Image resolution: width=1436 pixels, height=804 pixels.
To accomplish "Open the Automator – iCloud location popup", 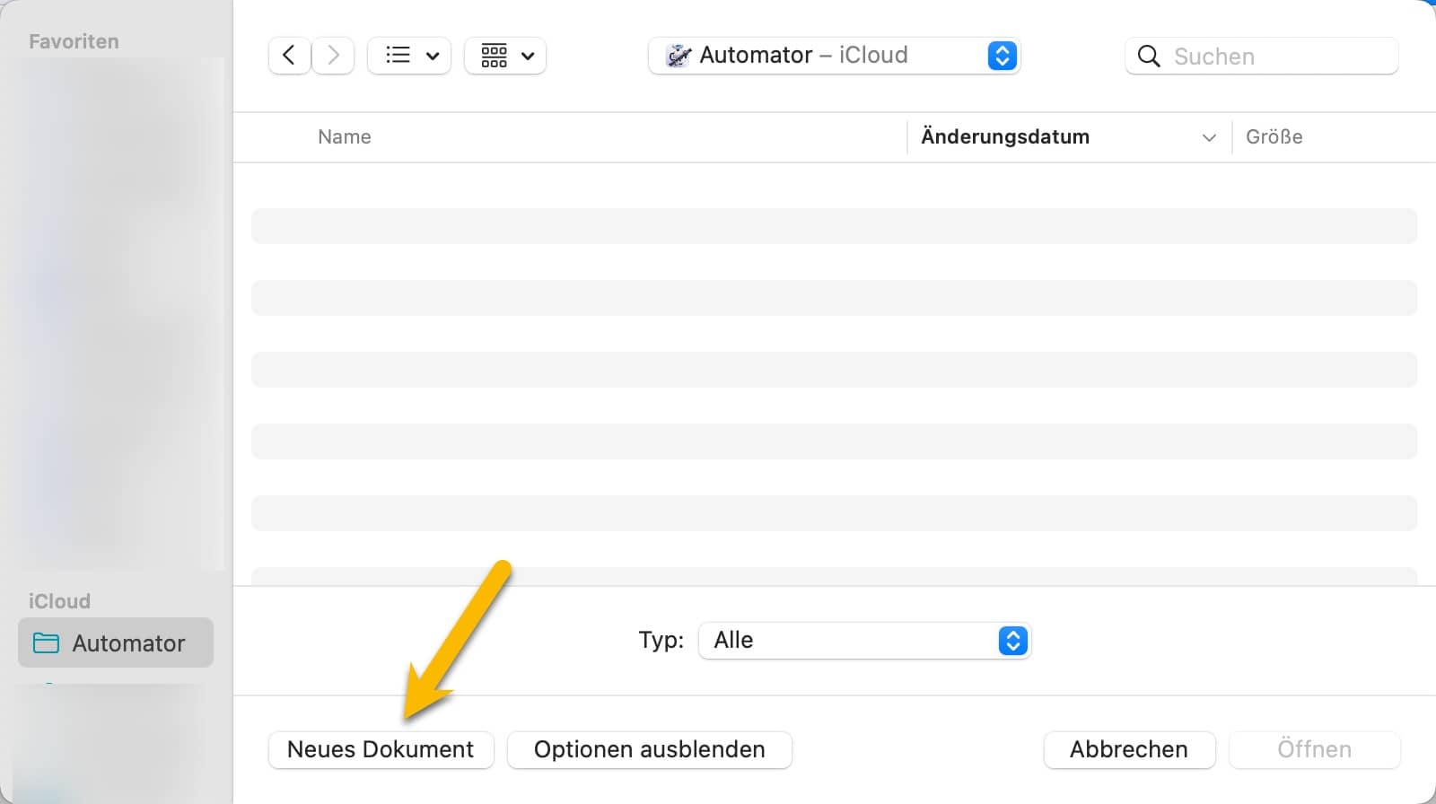I will (x=834, y=56).
